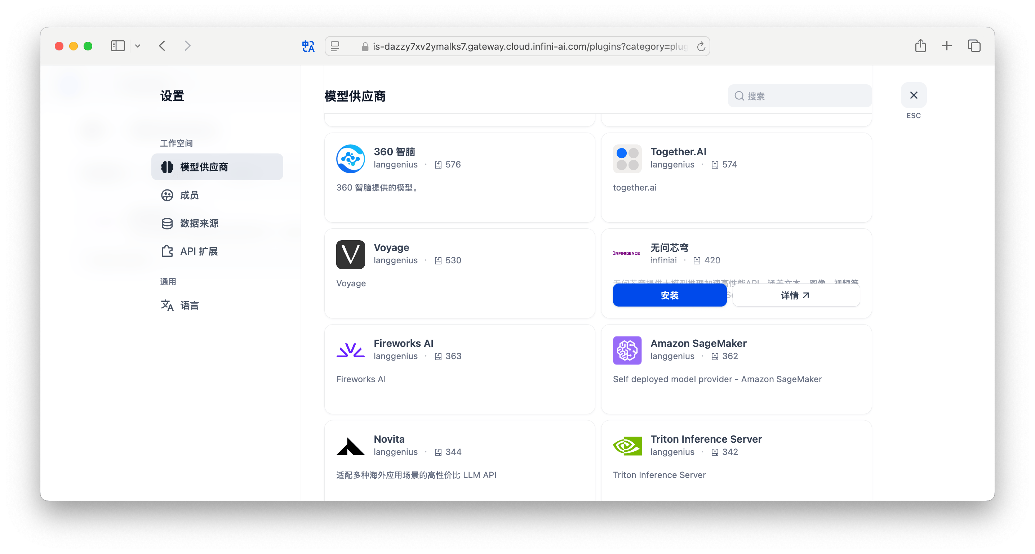Select 数据来源 in the settings sidebar

(199, 223)
